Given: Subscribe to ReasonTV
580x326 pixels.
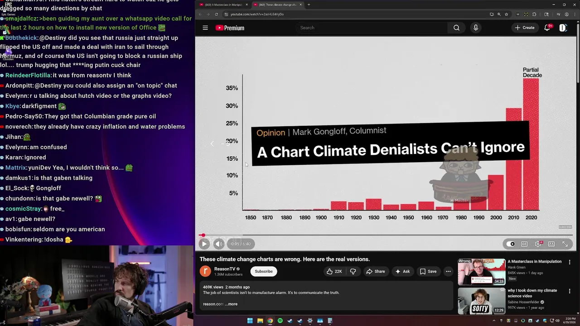Looking at the screenshot, I should 264,271.
